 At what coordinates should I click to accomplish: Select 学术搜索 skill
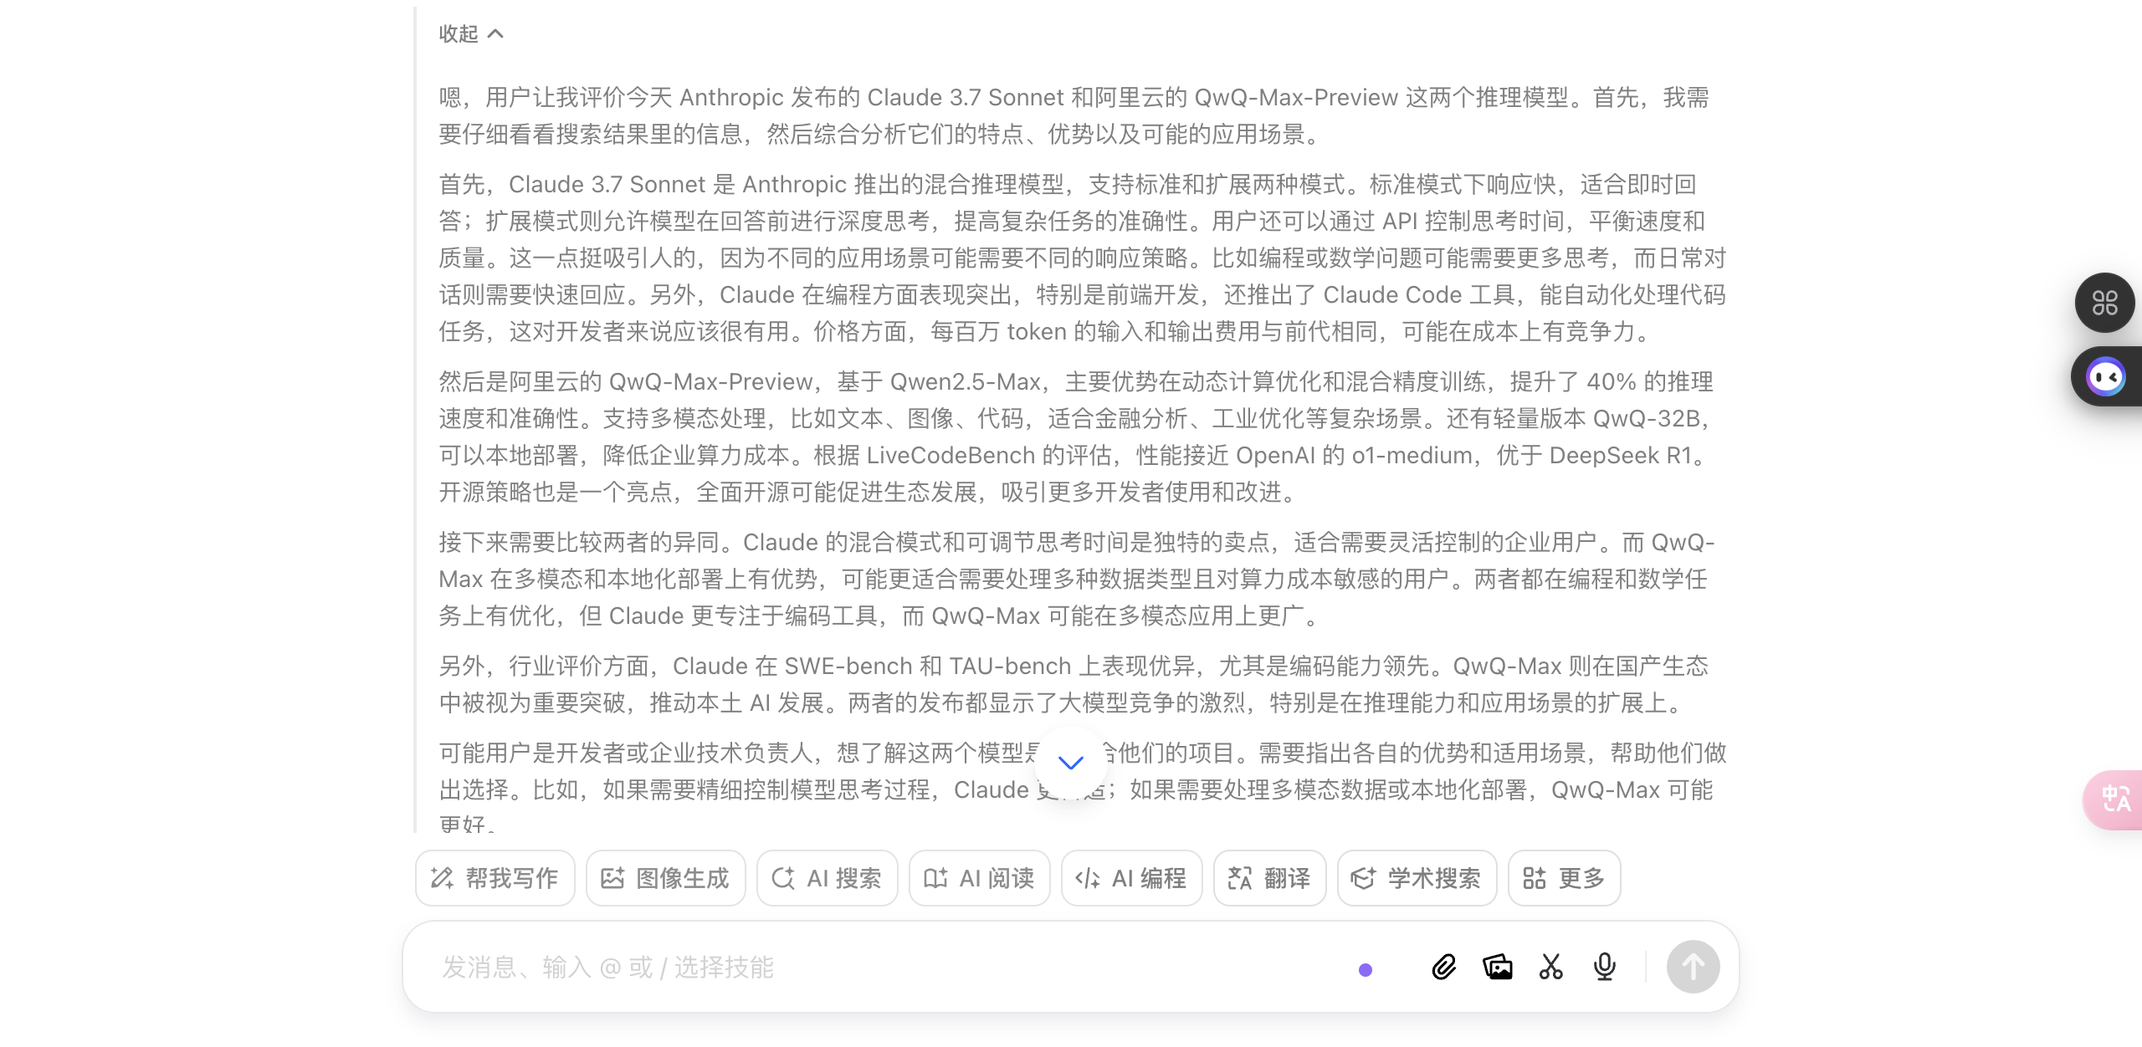[x=1417, y=878]
